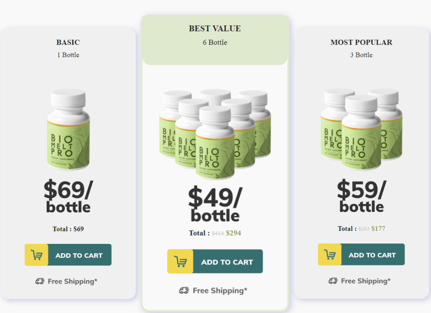Click the BASIC plan heading
This screenshot has height=313, width=431.
[x=68, y=42]
